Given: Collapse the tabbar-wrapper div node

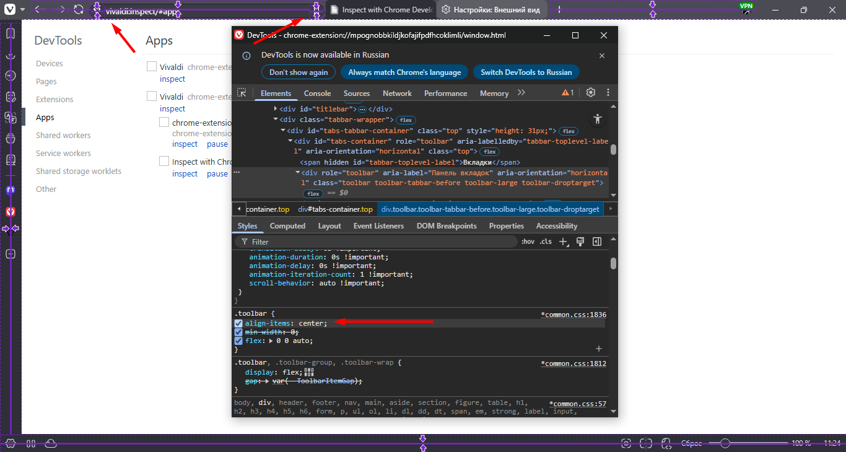Looking at the screenshot, I should (276, 120).
